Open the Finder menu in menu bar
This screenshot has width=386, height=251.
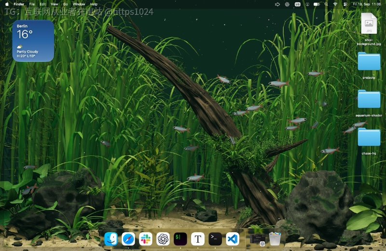click(x=19, y=4)
